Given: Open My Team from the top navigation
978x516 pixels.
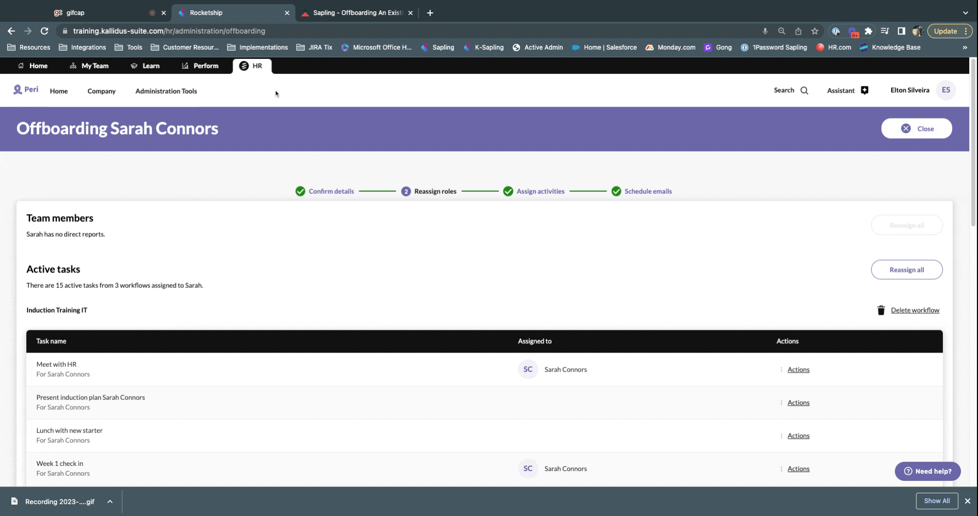Looking at the screenshot, I should (x=89, y=66).
